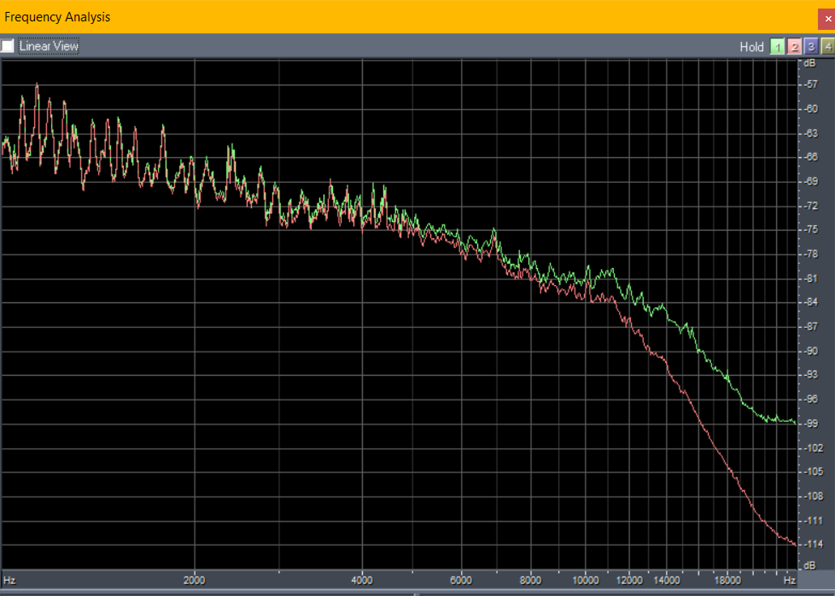This screenshot has height=596, width=835.
Task: Click the -63 dB scale label
Action: coord(811,133)
